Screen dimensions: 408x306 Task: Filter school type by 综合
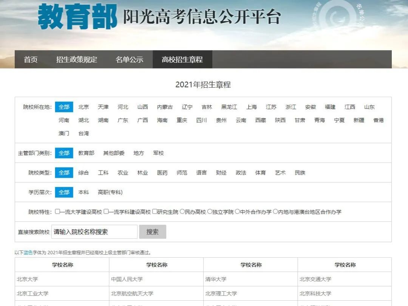[83, 172]
